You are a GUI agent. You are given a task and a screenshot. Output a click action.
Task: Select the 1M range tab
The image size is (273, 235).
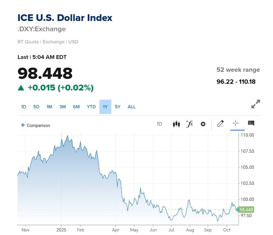coord(49,107)
